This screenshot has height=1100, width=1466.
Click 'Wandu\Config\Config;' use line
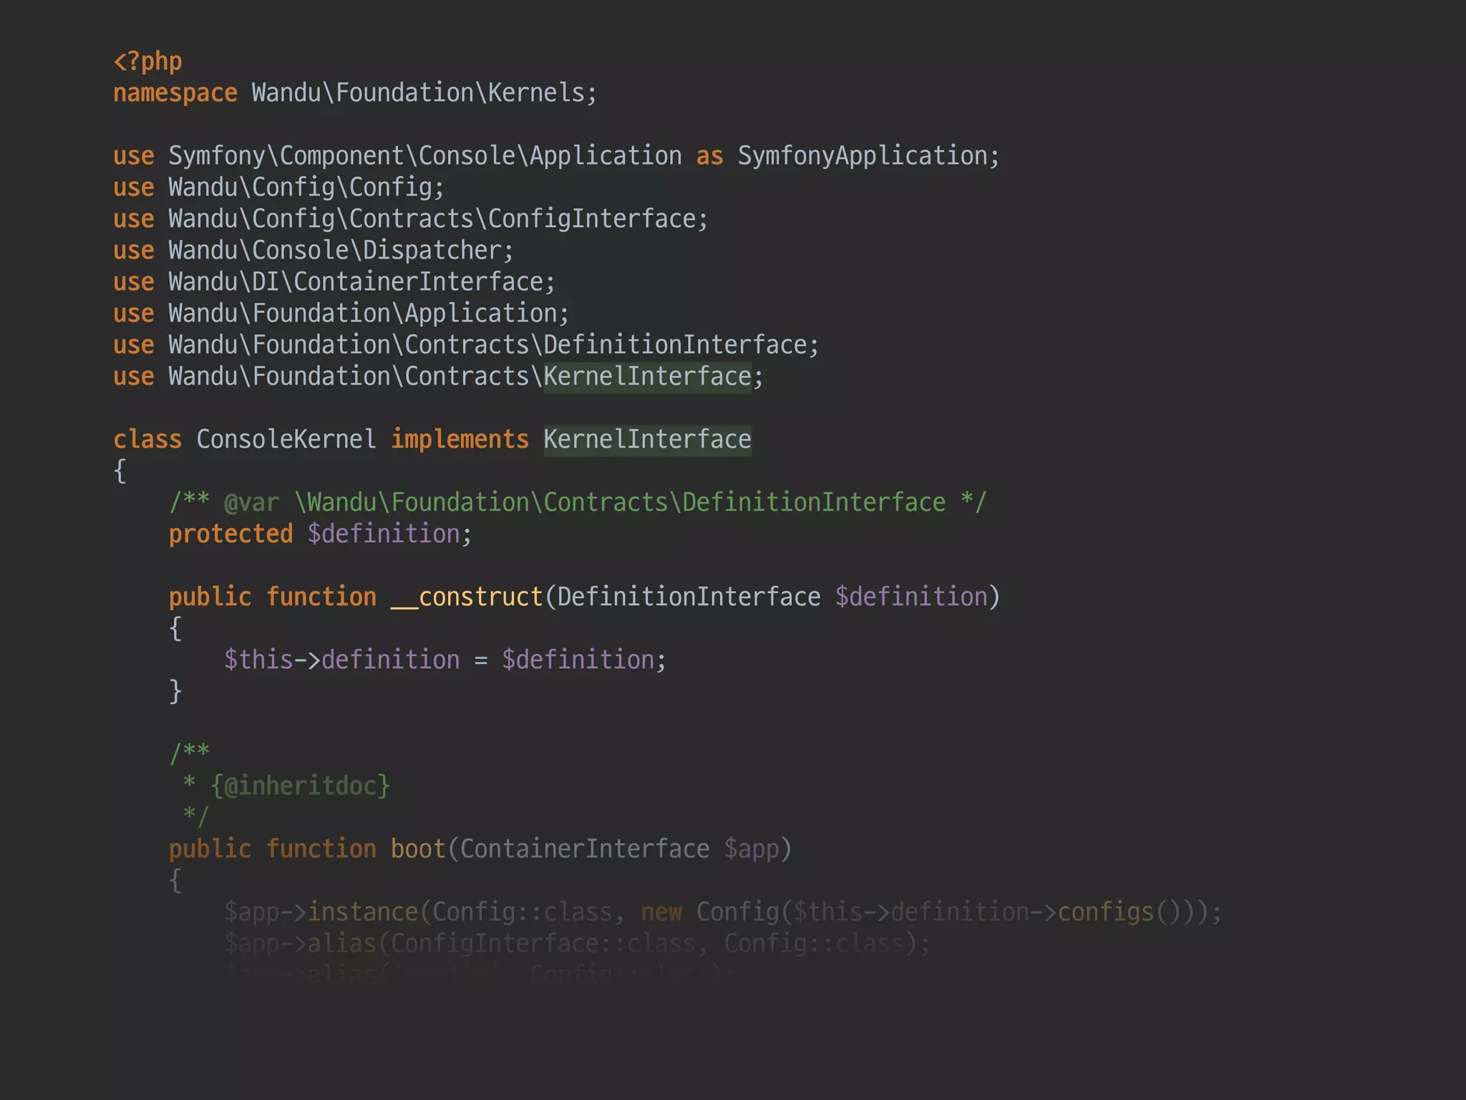point(278,188)
